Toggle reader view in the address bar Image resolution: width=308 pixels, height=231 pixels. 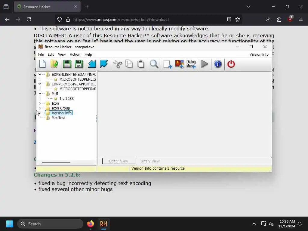click(229, 19)
